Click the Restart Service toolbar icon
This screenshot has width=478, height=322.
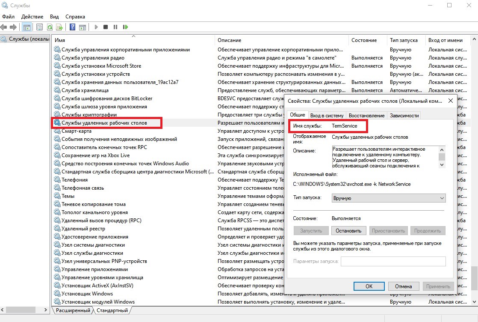tap(125, 27)
